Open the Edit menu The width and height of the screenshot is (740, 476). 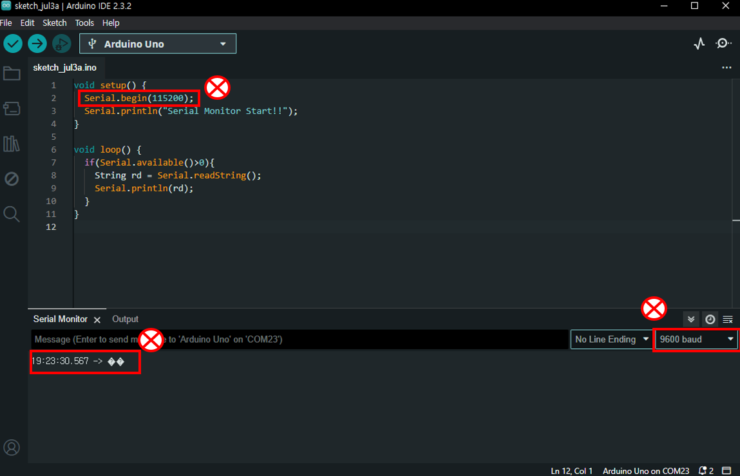click(28, 23)
